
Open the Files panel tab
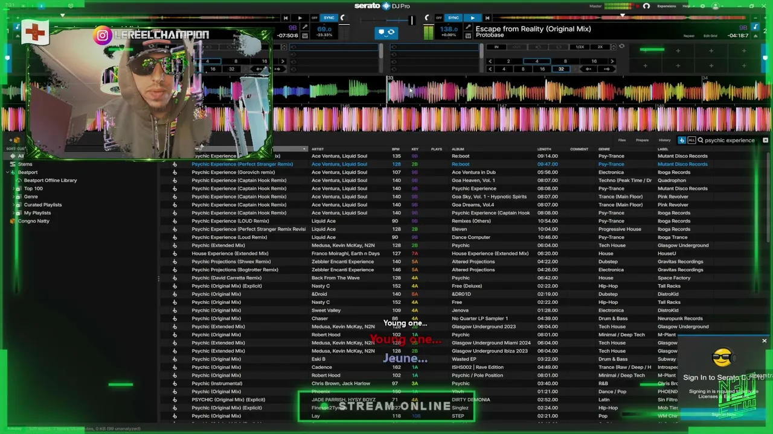(621, 140)
